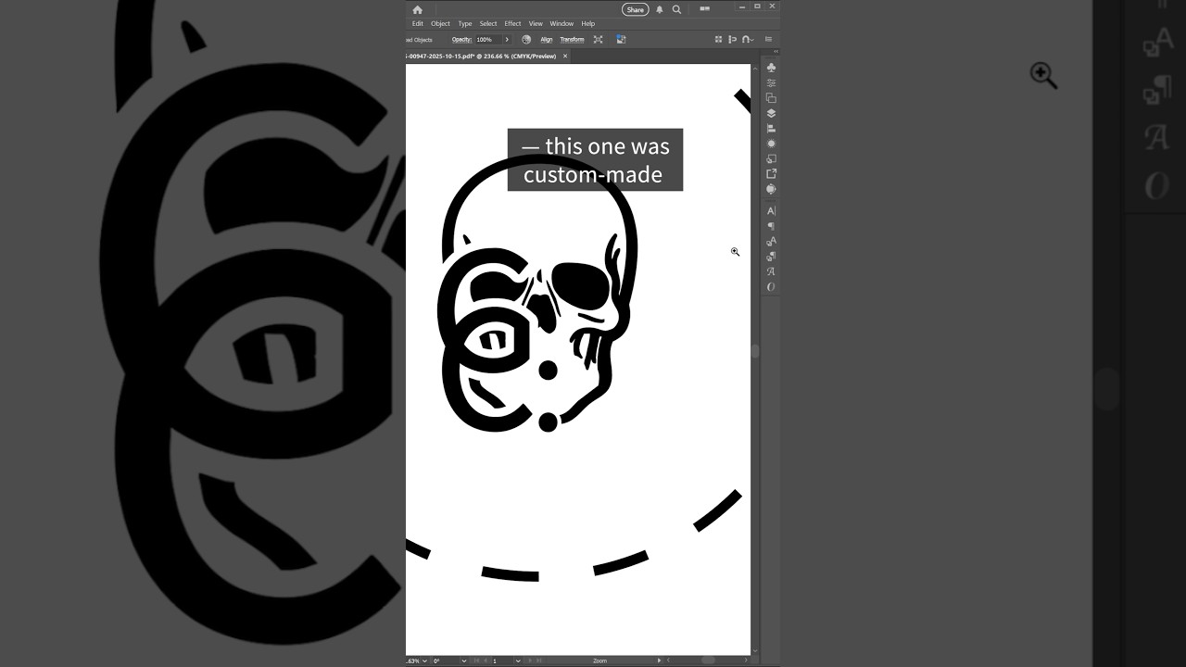The image size is (1186, 667).
Task: Open the Properties panel sliders icon
Action: tap(771, 82)
